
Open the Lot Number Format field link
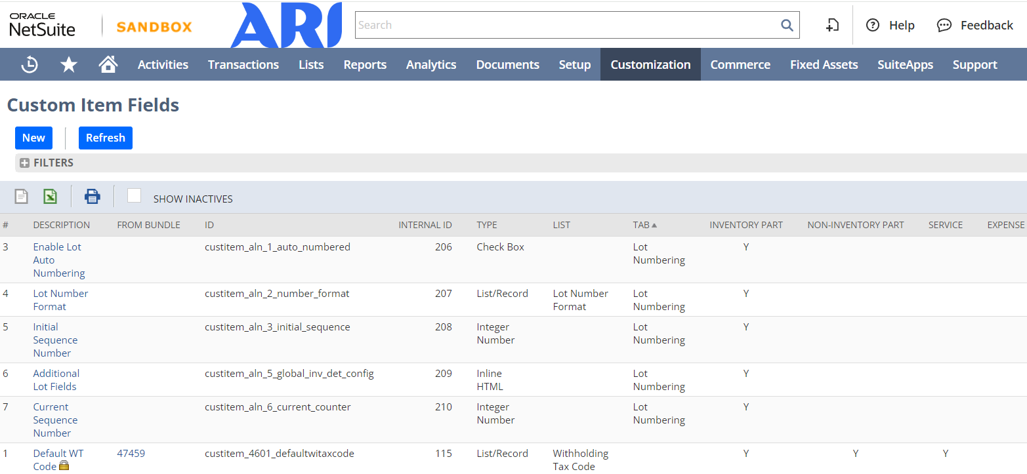click(x=60, y=300)
